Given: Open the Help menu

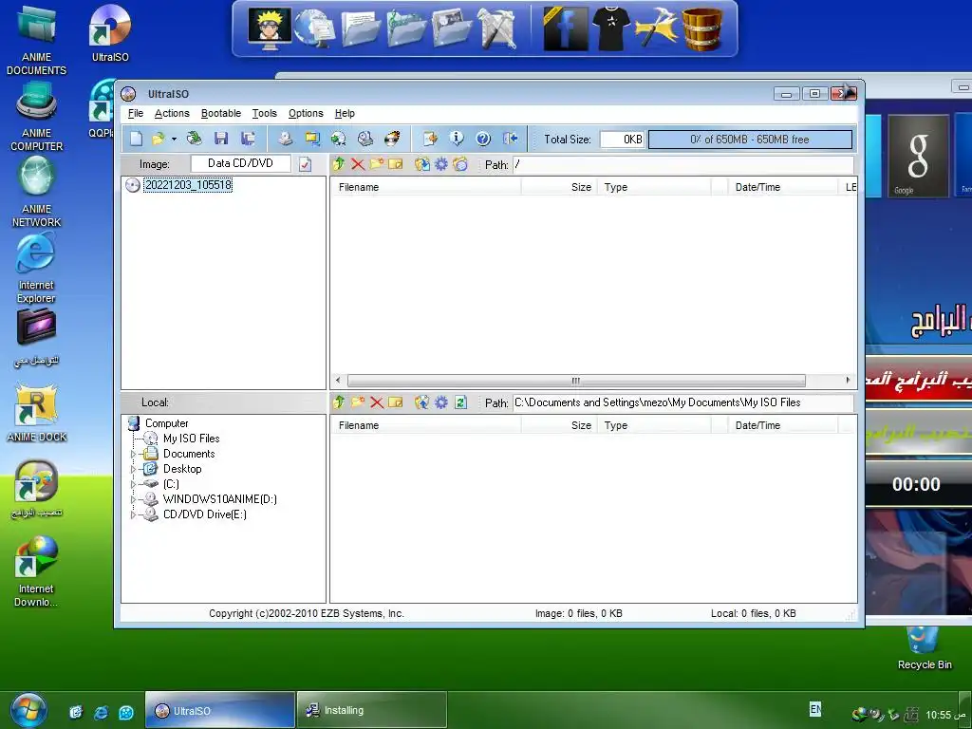Looking at the screenshot, I should pos(345,114).
